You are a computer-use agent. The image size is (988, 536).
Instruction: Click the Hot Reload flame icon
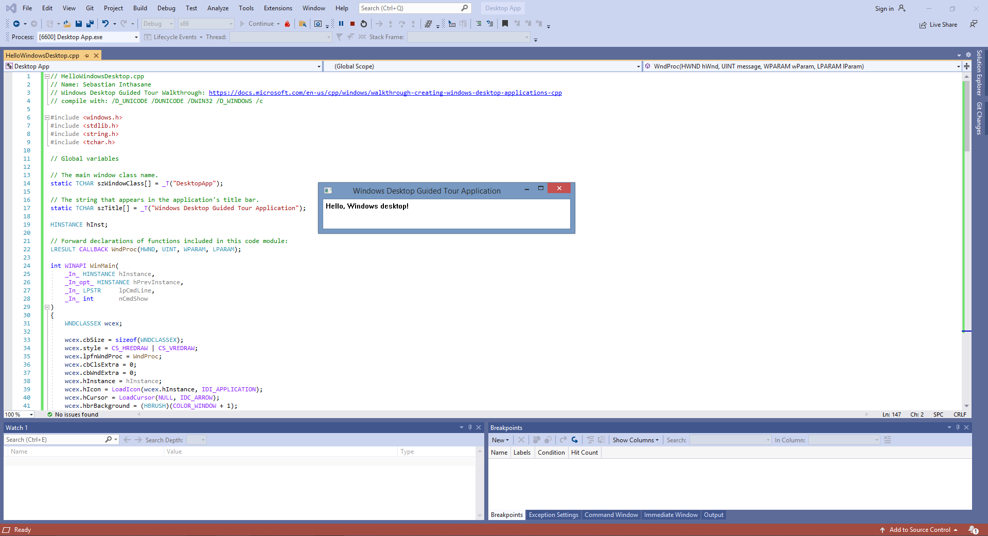[x=287, y=24]
